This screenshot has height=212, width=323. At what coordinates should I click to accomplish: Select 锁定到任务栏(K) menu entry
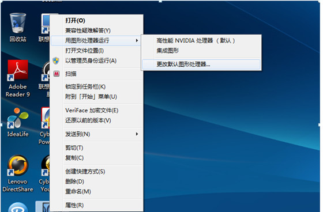(x=97, y=86)
